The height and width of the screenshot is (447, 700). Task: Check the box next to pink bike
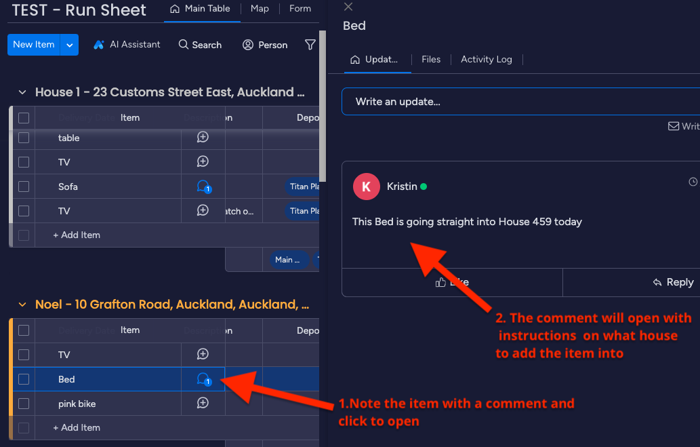pos(24,404)
